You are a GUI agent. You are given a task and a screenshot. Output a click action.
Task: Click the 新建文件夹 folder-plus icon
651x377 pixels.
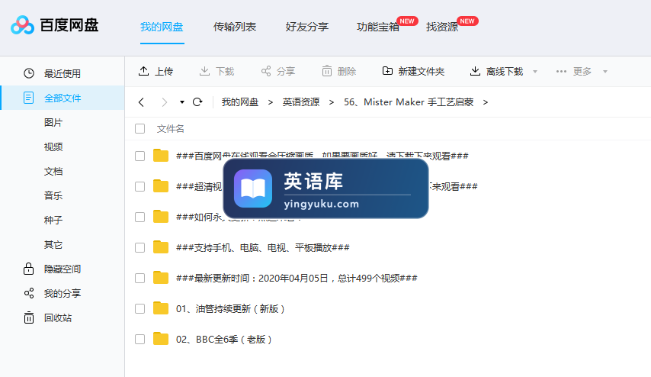tap(387, 71)
